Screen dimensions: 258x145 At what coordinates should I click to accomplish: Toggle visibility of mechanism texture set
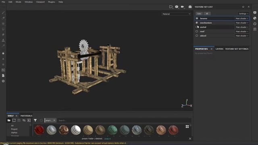197,23
